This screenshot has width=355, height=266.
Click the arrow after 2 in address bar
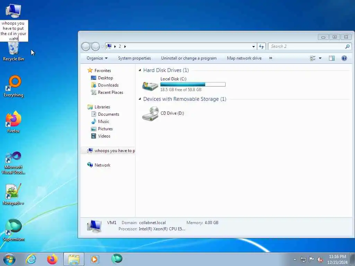click(125, 46)
